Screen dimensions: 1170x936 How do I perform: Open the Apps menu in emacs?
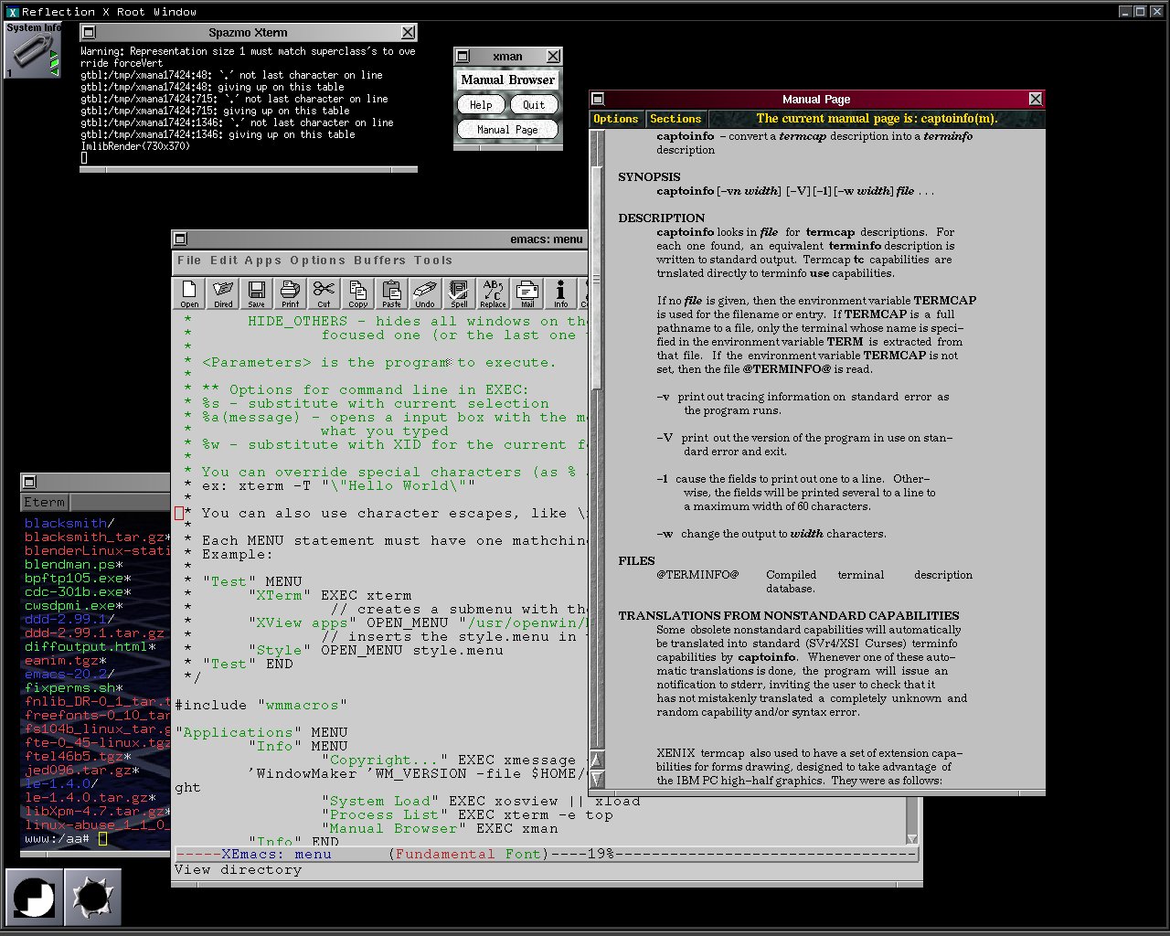point(263,261)
